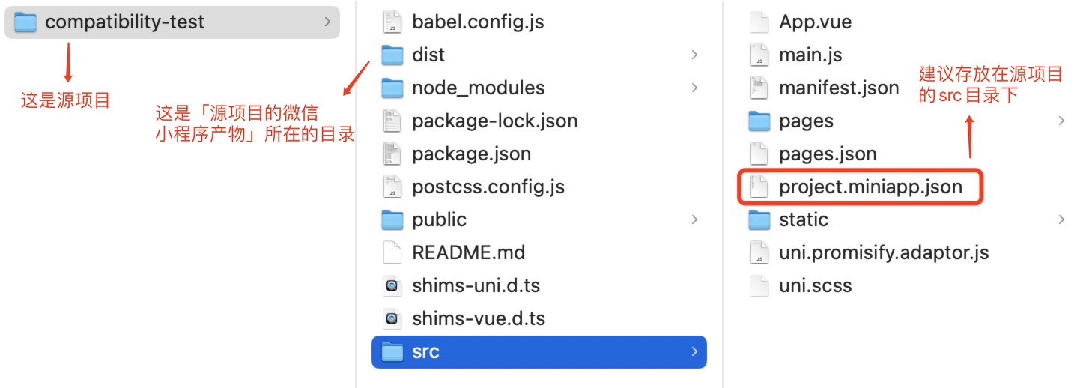Select the src folder row
The width and height of the screenshot is (1089, 388).
(539, 352)
